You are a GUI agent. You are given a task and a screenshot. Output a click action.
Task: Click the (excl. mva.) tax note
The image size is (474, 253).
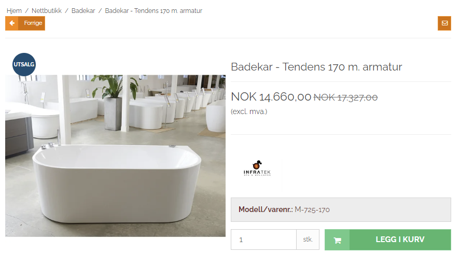[249, 111]
